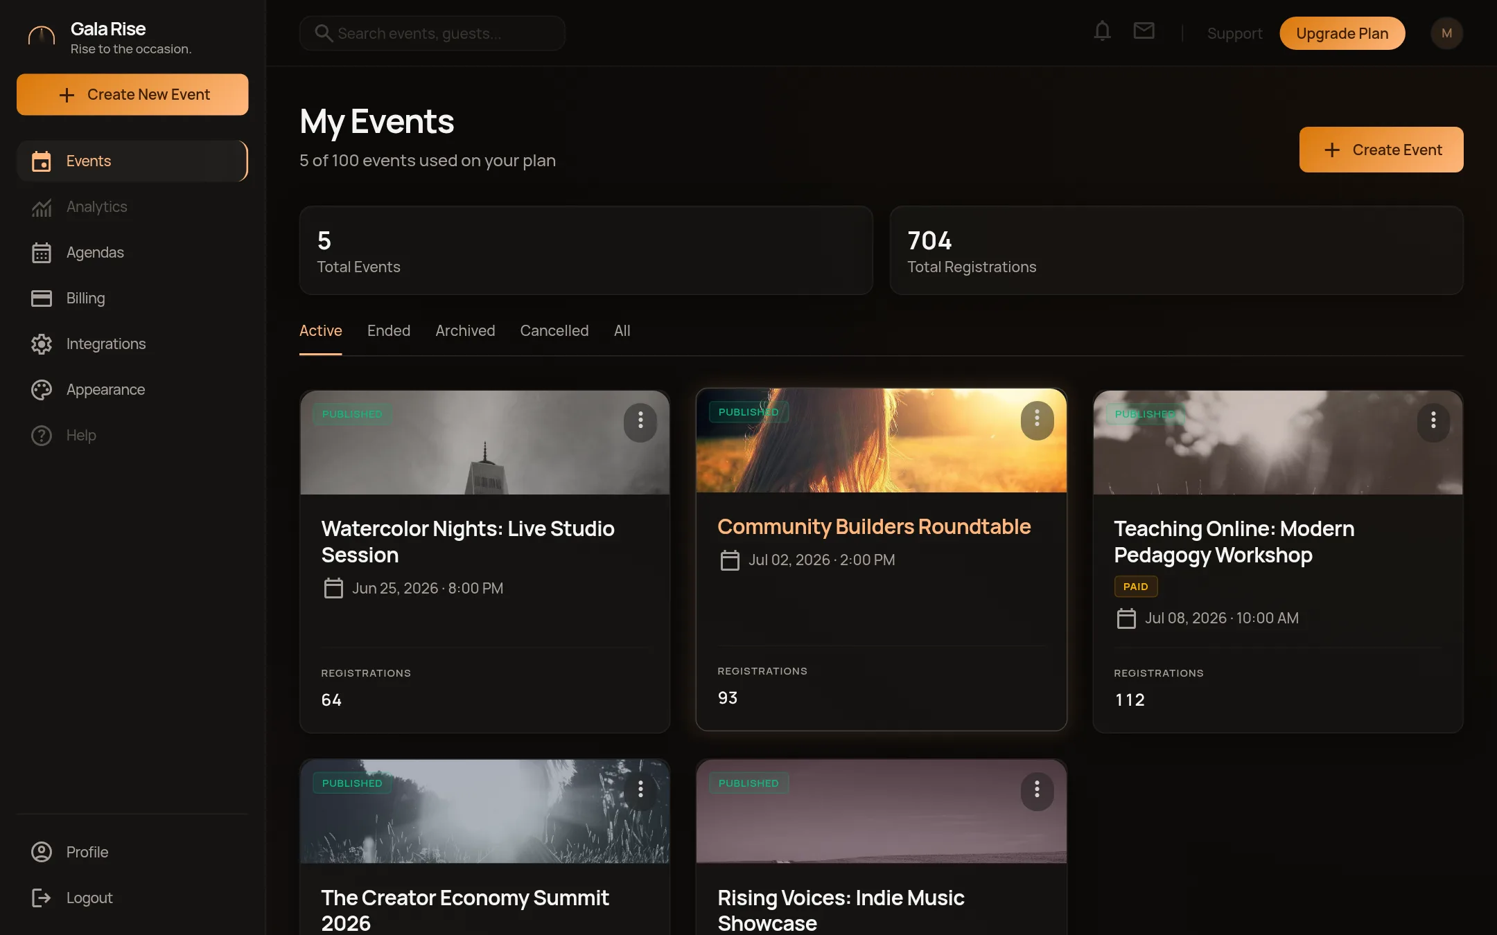Focus the Search events, guests field
The width and height of the screenshot is (1497, 935).
(432, 33)
